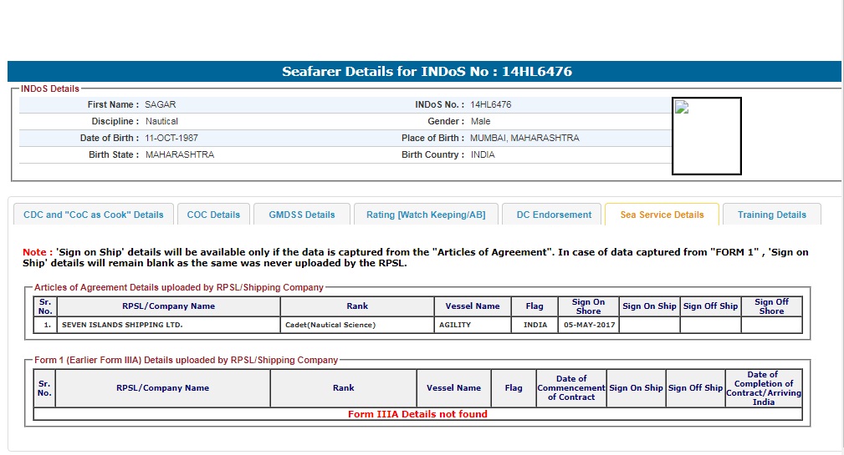Screen dimensions: 844x455
Task: Select the Rating [Watch Keeping/AB] tab
Action: pyautogui.click(x=426, y=215)
